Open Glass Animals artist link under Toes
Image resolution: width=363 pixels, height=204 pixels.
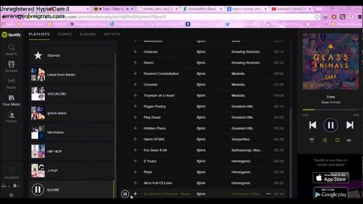331,102
